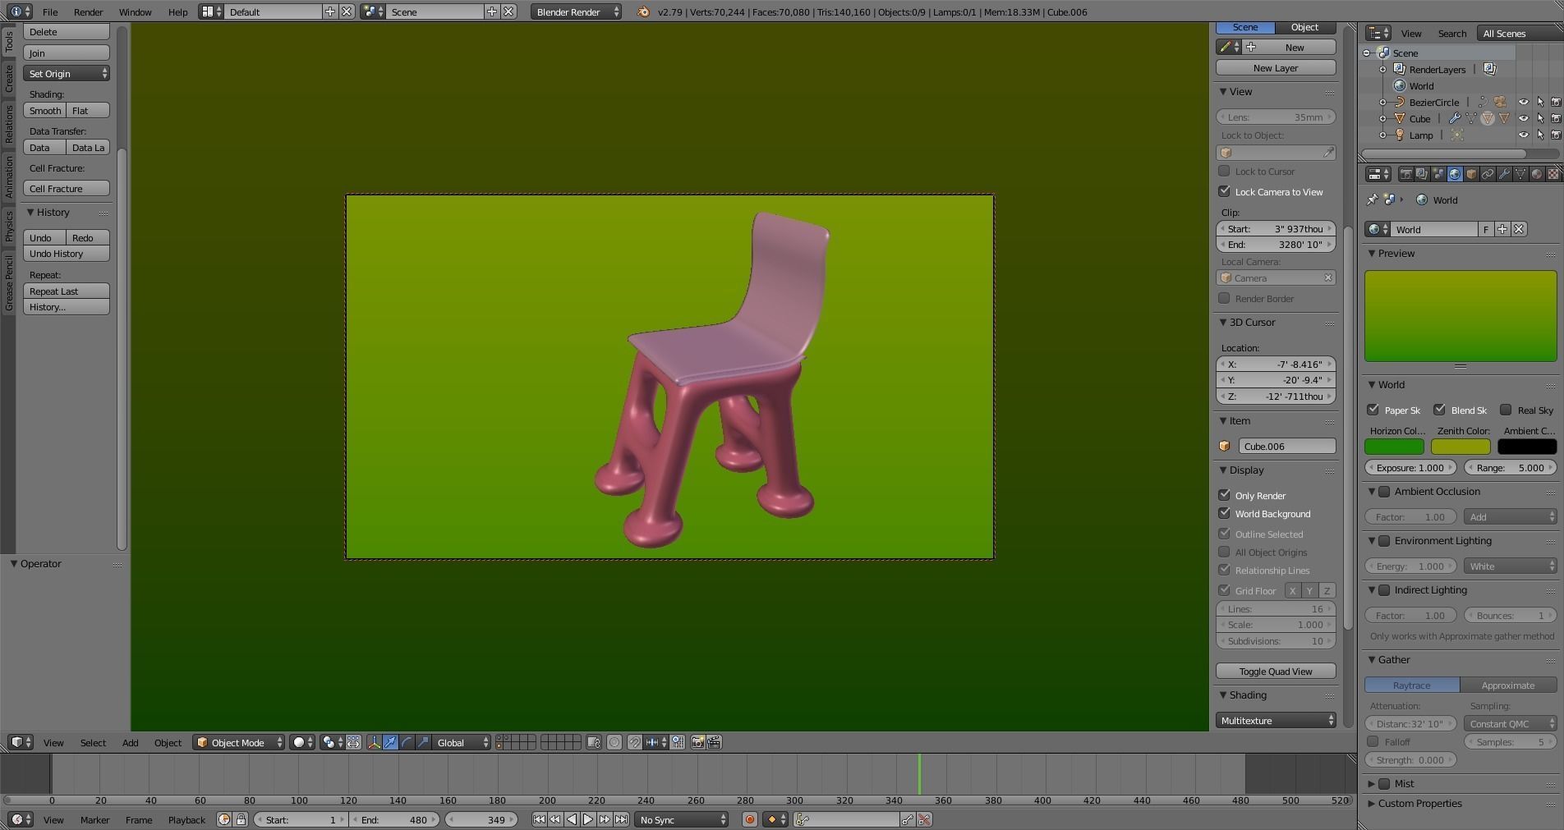Toggle Lock Camera to View checkbox

[x=1224, y=191]
